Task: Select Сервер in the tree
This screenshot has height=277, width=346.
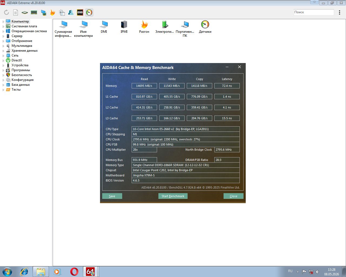Action: point(17,36)
